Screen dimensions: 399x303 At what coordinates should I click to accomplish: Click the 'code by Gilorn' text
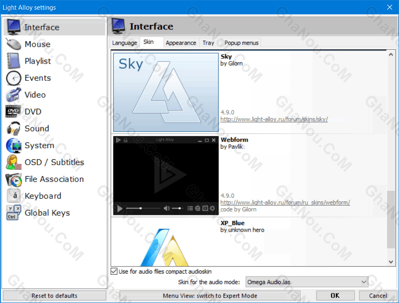tap(238, 209)
